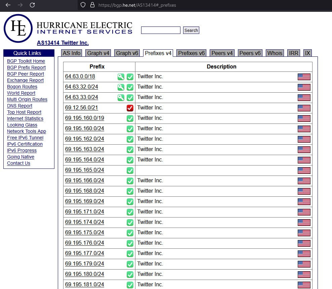Click the Hurricane Electric HE logo
The image size is (332, 289).
[x=18, y=28]
